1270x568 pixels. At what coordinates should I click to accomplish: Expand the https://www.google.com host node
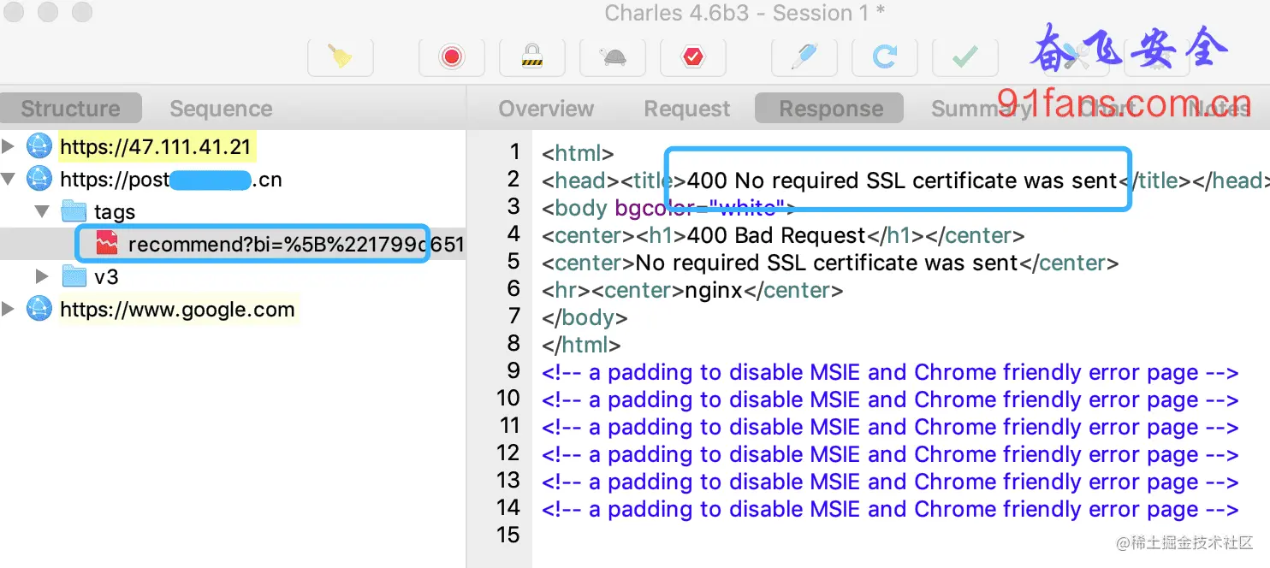[x=9, y=309]
